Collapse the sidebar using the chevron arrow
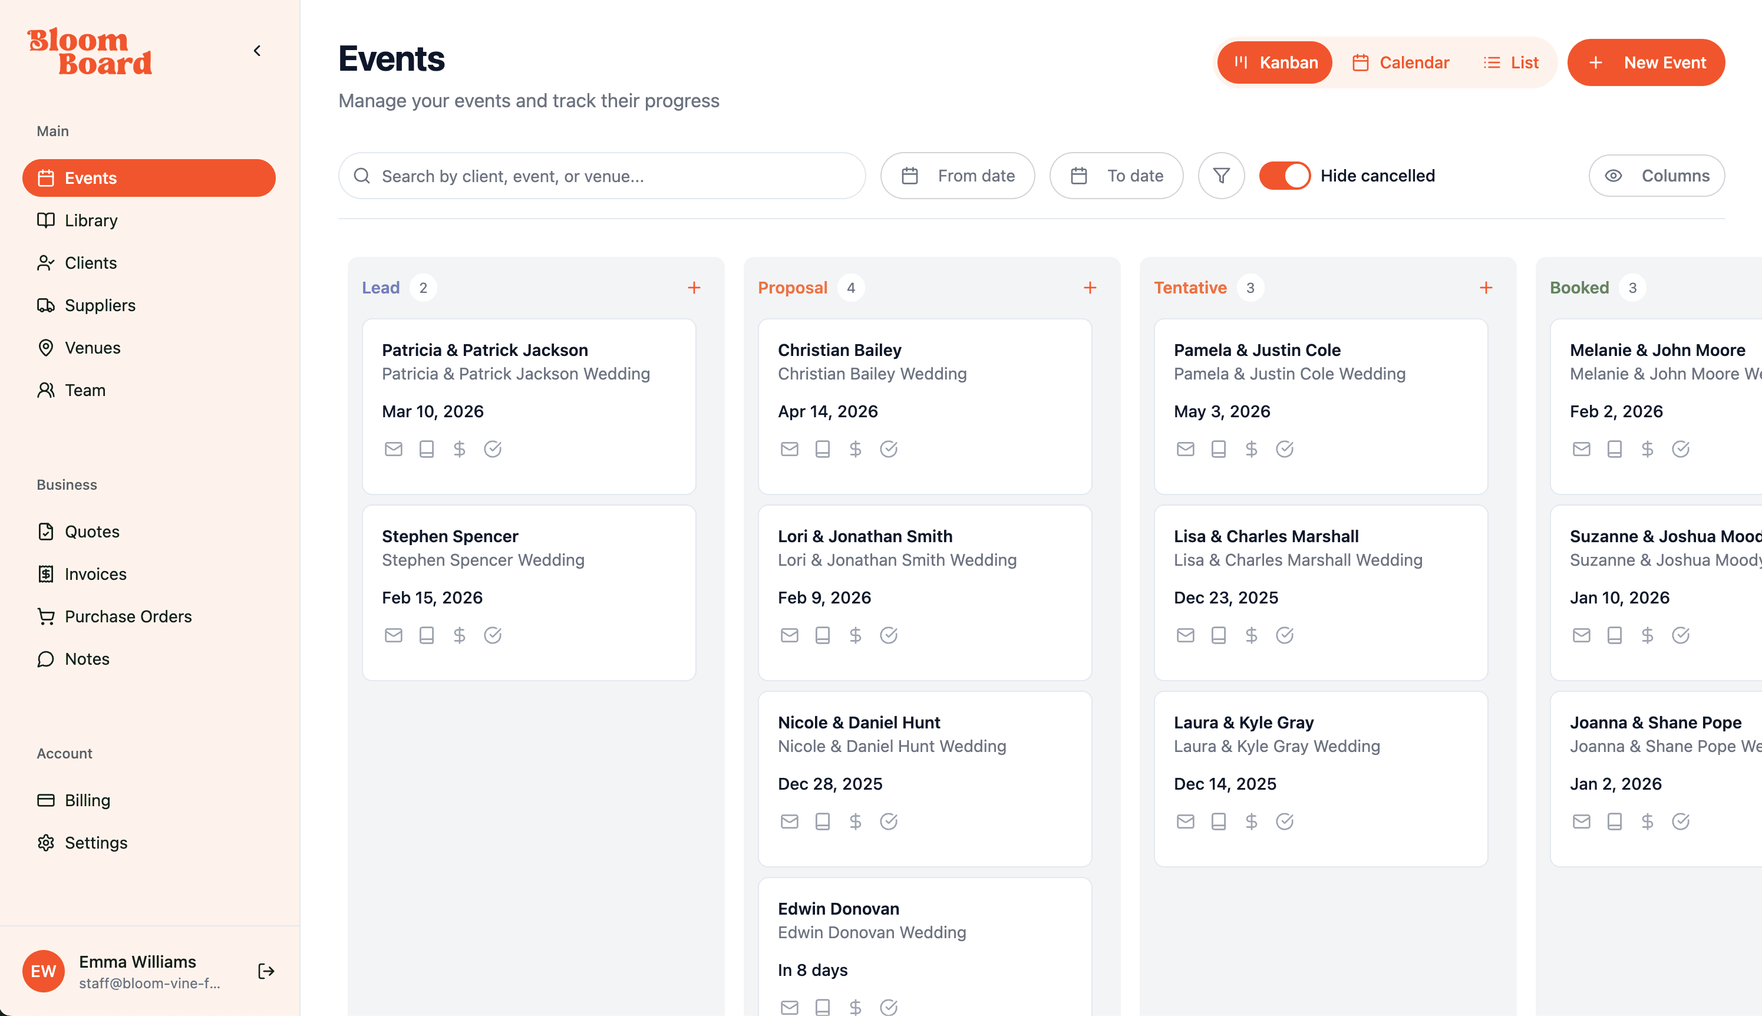 click(x=256, y=50)
